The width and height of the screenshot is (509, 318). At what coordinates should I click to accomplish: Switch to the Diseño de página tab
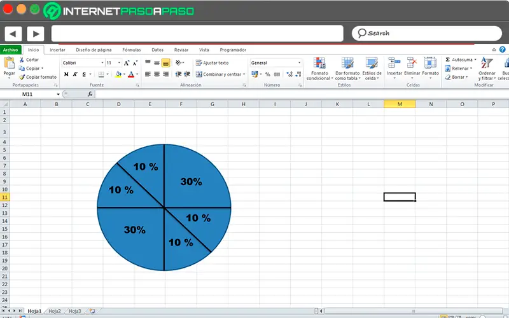pyautogui.click(x=94, y=50)
